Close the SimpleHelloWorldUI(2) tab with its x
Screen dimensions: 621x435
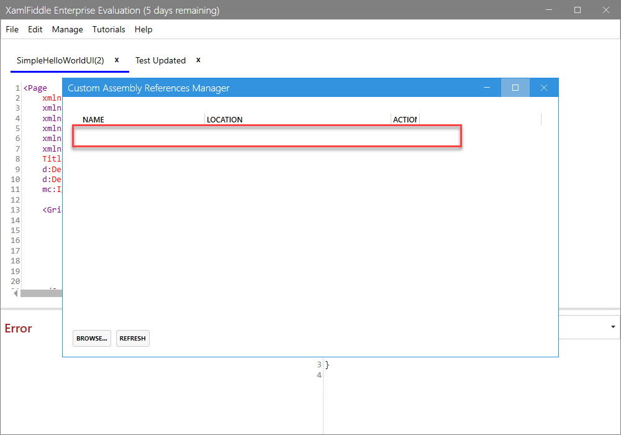(x=117, y=60)
